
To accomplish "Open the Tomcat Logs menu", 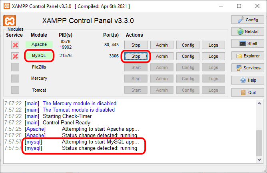I will (x=213, y=90).
